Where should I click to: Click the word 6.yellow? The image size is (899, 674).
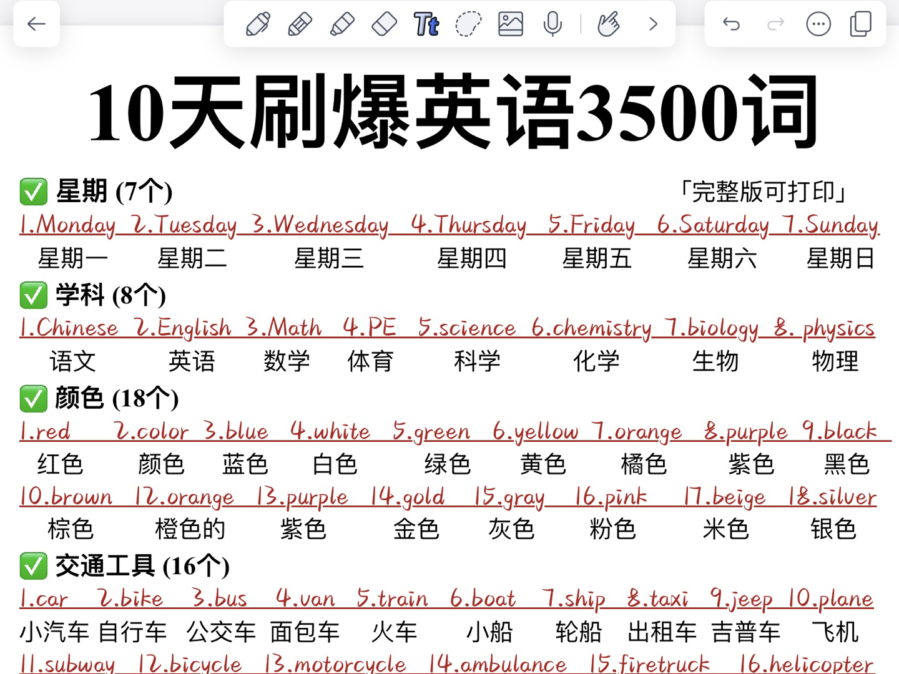(536, 432)
